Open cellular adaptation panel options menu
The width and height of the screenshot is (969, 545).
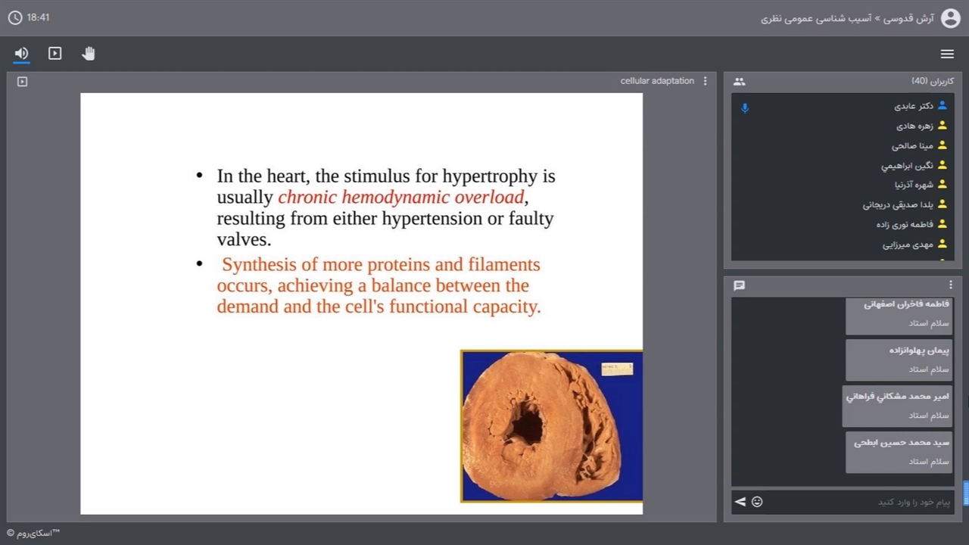[706, 81]
